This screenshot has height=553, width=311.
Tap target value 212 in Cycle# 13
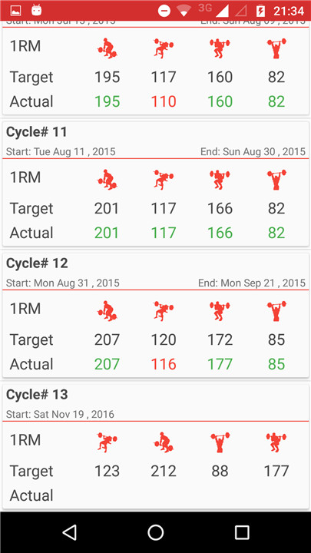pyautogui.click(x=164, y=471)
